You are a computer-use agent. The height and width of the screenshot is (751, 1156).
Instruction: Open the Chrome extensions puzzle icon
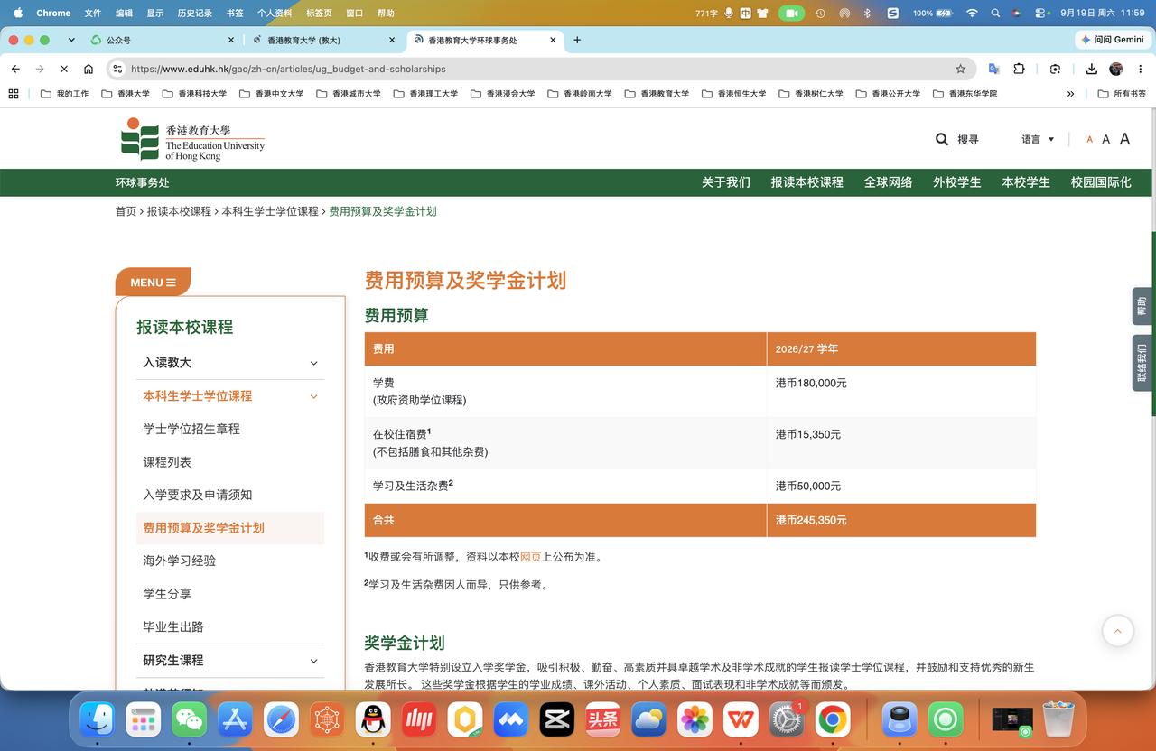(1019, 69)
